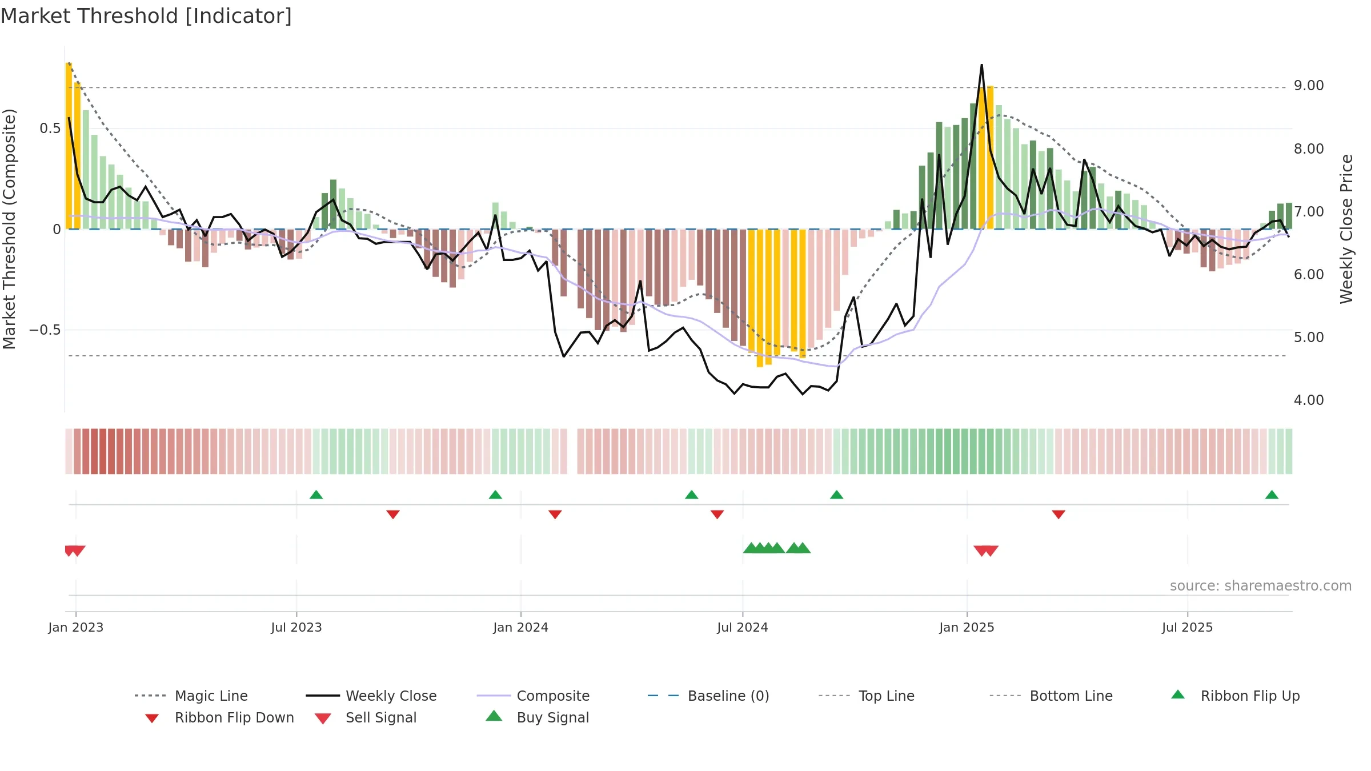Click the buy signal marker cluster after Jul 2024
Screen dimensions: 1371x771
[x=777, y=548]
